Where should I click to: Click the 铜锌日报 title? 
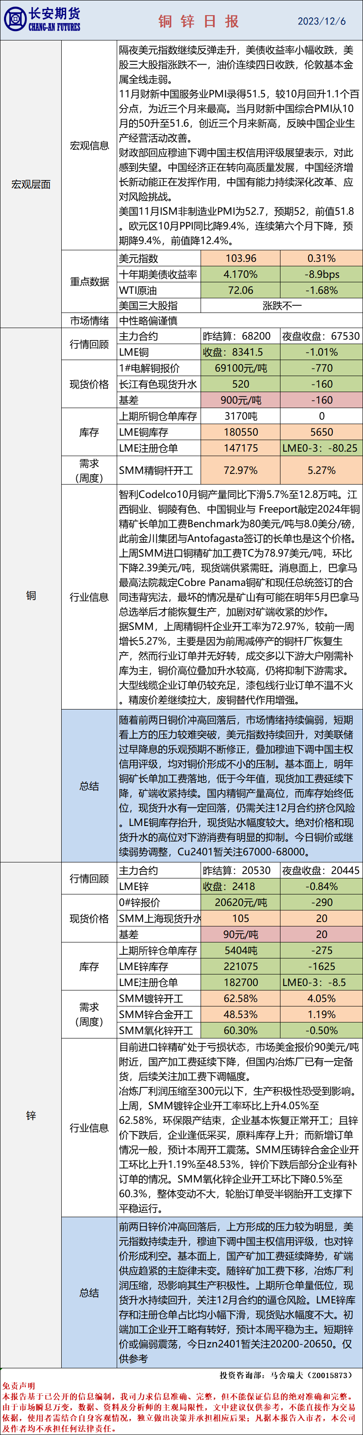(198, 21)
